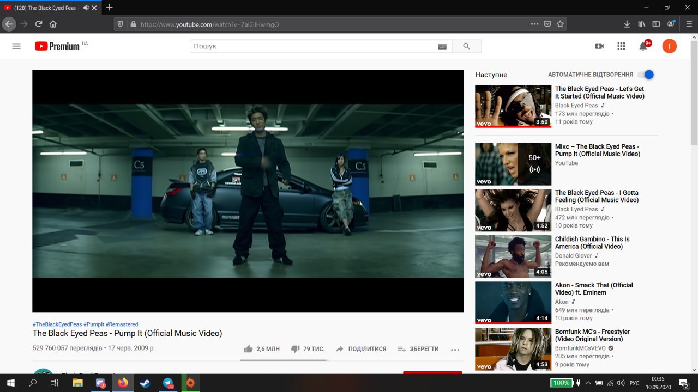Open the taskbar clock and date
Image resolution: width=698 pixels, height=392 pixels.
pos(658,383)
